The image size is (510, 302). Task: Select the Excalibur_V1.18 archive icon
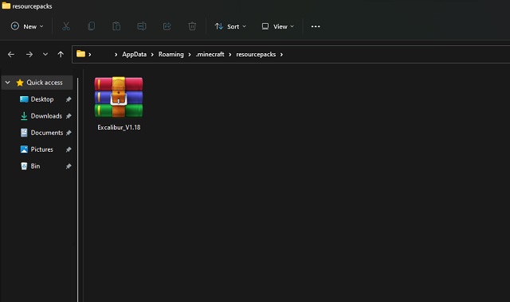[119, 97]
